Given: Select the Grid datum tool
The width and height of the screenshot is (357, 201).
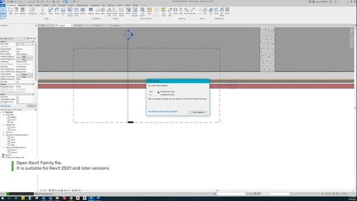Looking at the screenshot, I should 205,11.
